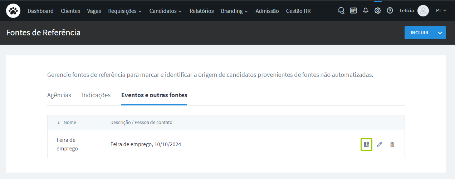This screenshot has width=455, height=179.
Task: Expand the Requisições menu
Action: coord(125,11)
